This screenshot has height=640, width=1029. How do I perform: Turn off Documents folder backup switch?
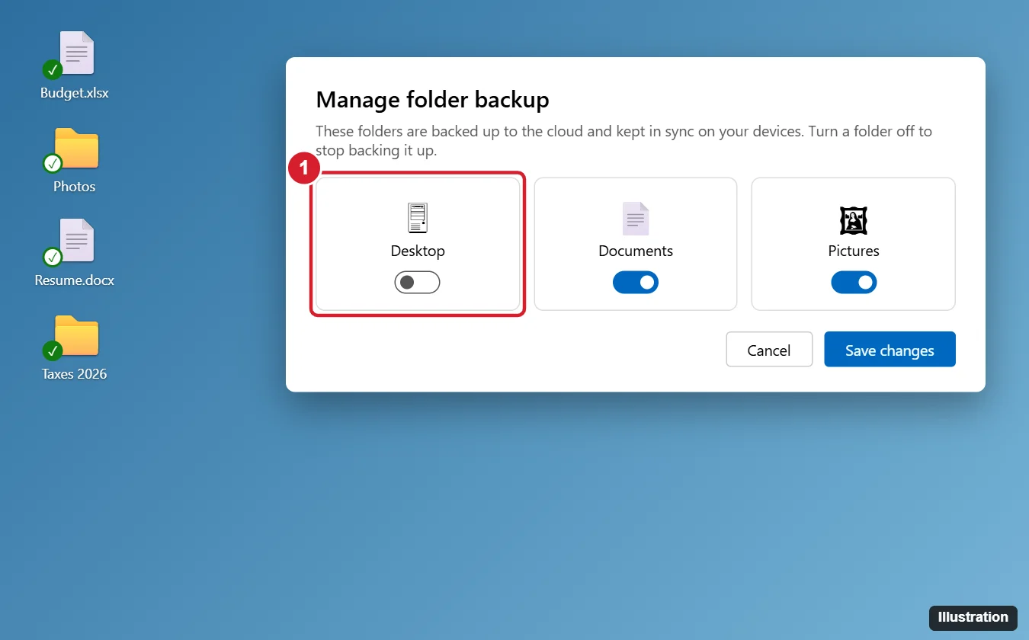pyautogui.click(x=636, y=283)
